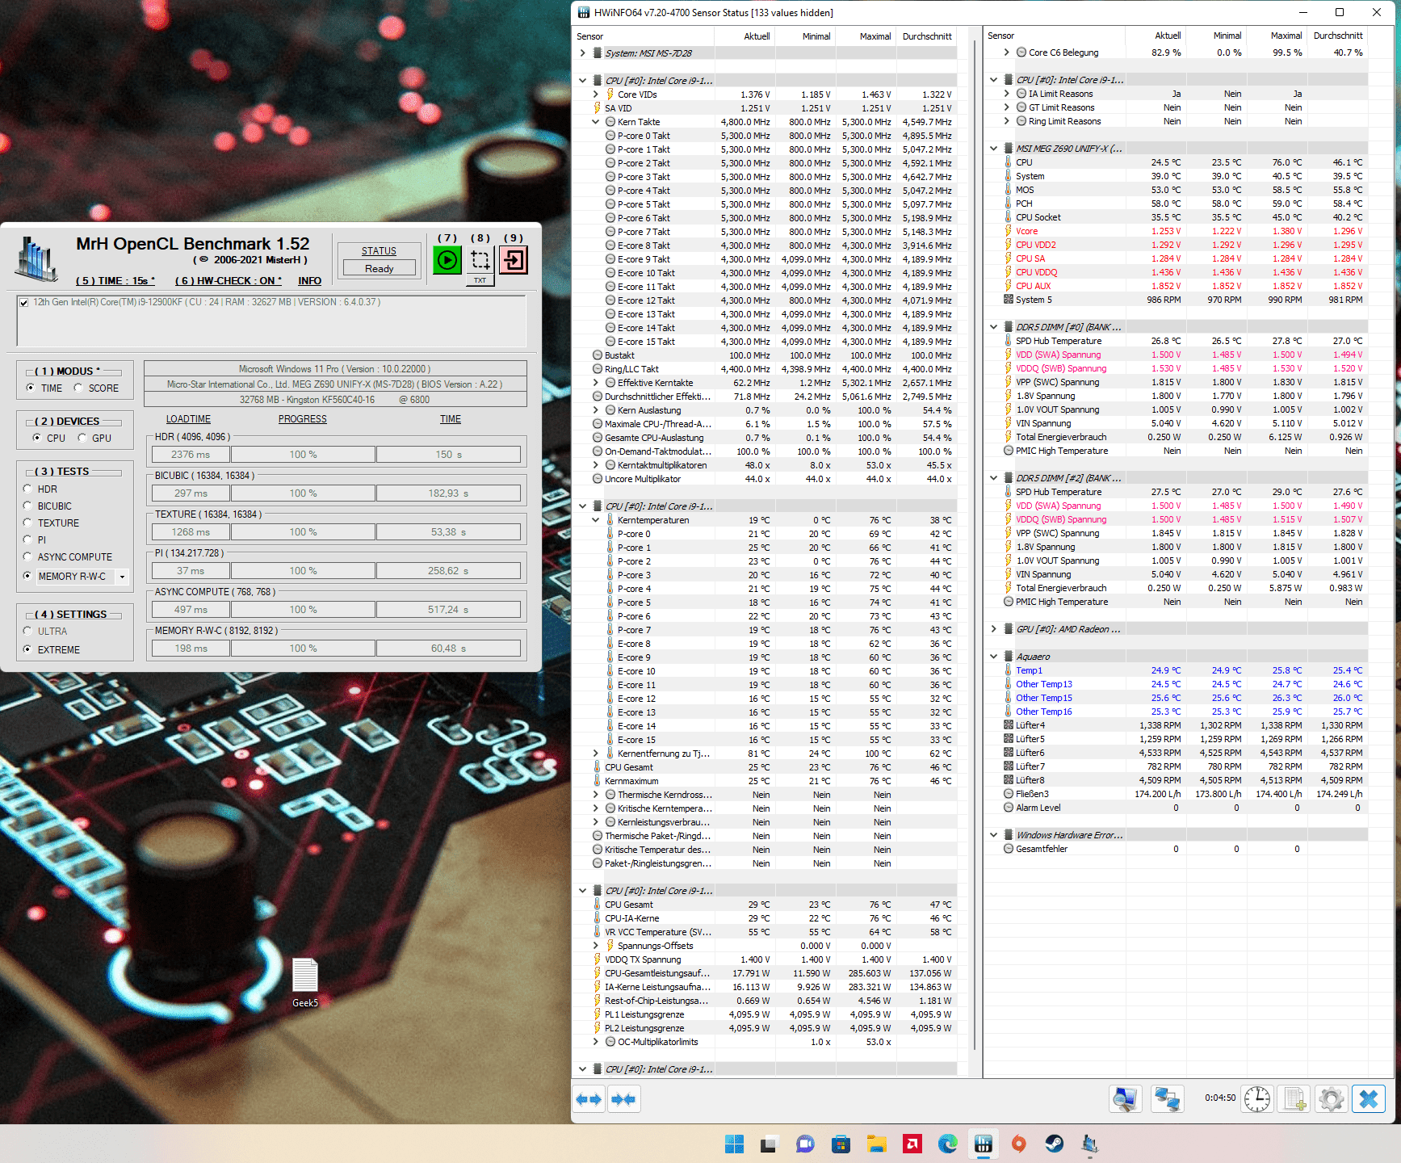This screenshot has width=1401, height=1163.
Task: Open the Windows Start menu
Action: [734, 1144]
